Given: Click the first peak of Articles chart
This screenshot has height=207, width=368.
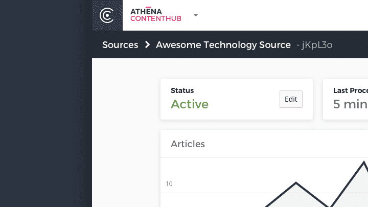Looking at the screenshot, I should click(296, 182).
